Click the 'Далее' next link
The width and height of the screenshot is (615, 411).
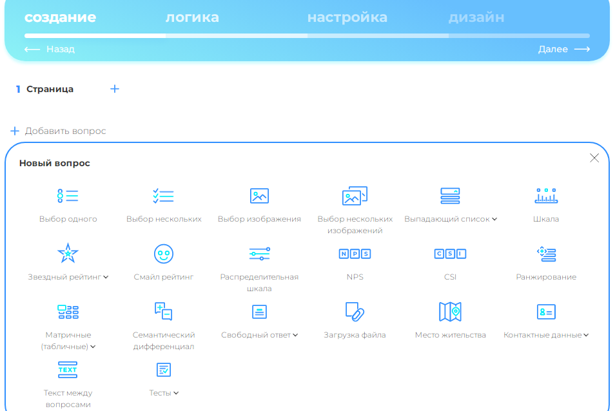coord(563,49)
